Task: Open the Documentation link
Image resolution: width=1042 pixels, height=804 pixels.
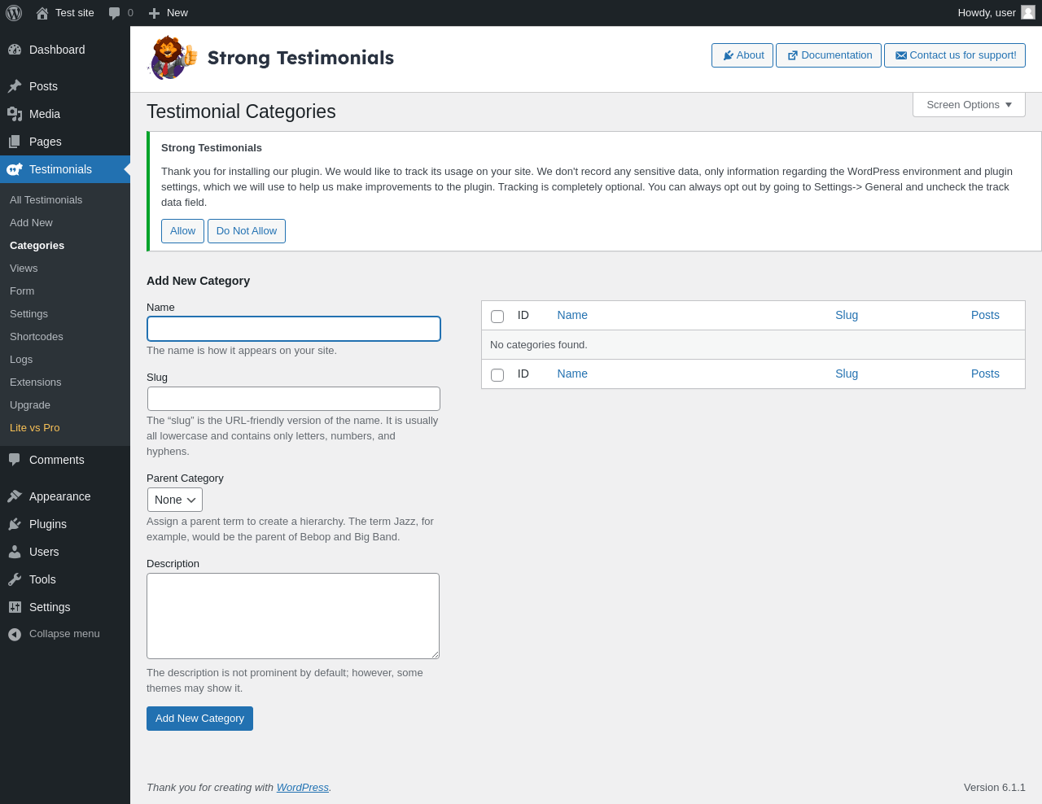Action: coord(829,55)
